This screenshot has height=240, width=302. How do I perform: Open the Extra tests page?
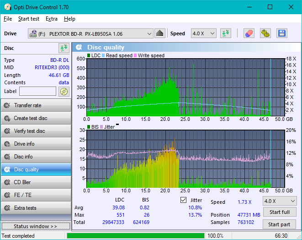(x=36, y=208)
